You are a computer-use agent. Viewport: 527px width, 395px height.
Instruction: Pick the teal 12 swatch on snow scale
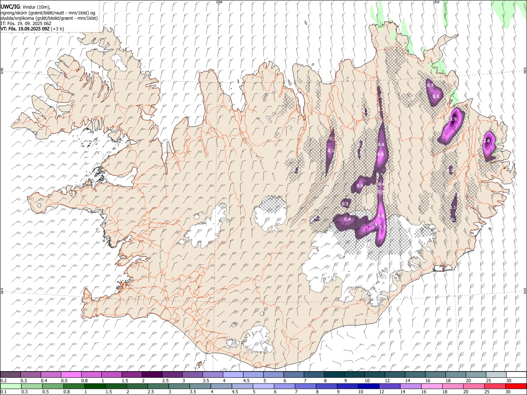(395, 374)
